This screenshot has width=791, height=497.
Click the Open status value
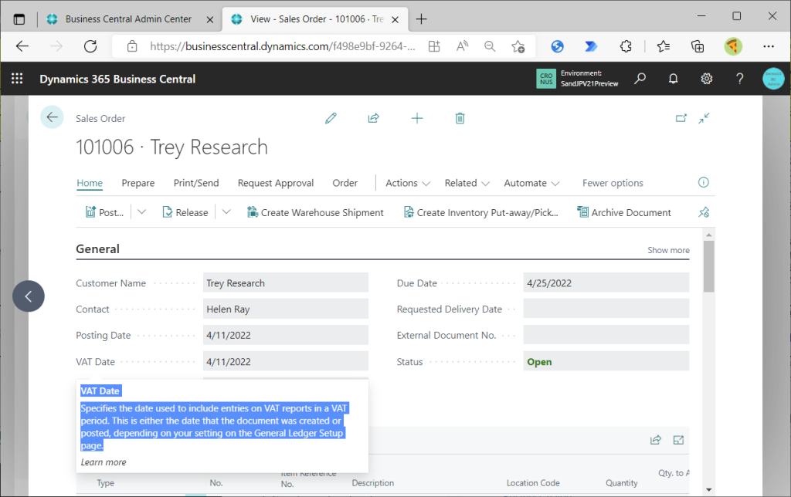pos(539,361)
